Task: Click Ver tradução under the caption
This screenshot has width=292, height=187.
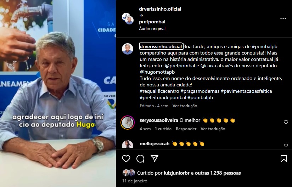Action: click(185, 106)
